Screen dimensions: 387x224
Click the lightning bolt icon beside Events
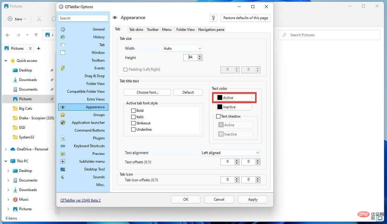point(63,68)
